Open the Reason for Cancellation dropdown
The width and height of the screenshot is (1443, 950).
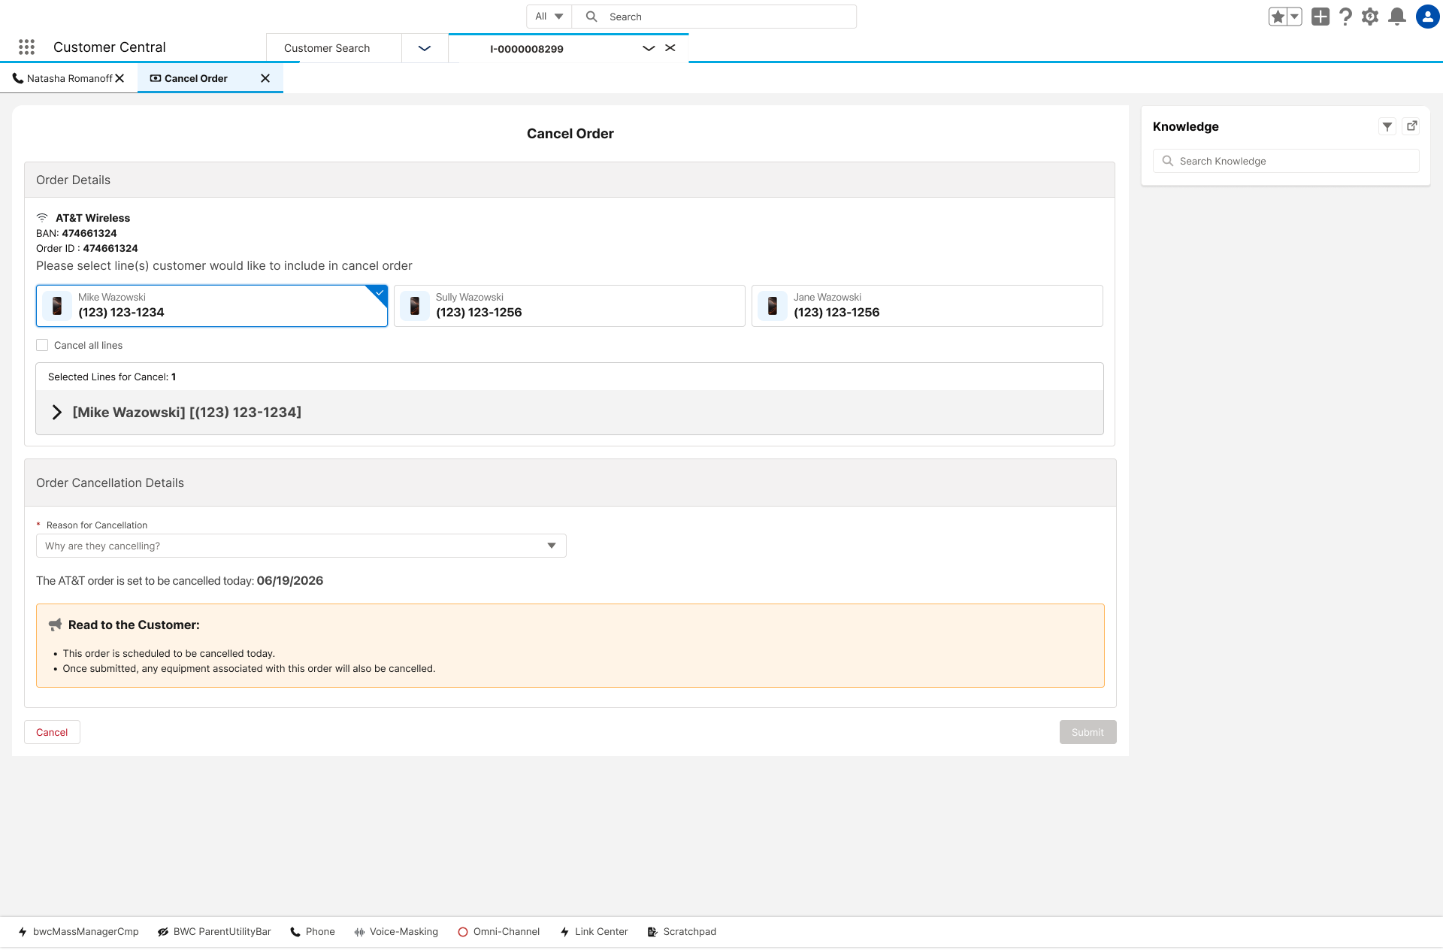[x=301, y=546]
